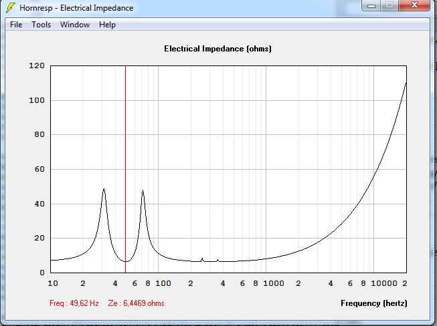The image size is (437, 326).
Task: Click the first impedance peak near 30 Hz
Action: tap(104, 189)
